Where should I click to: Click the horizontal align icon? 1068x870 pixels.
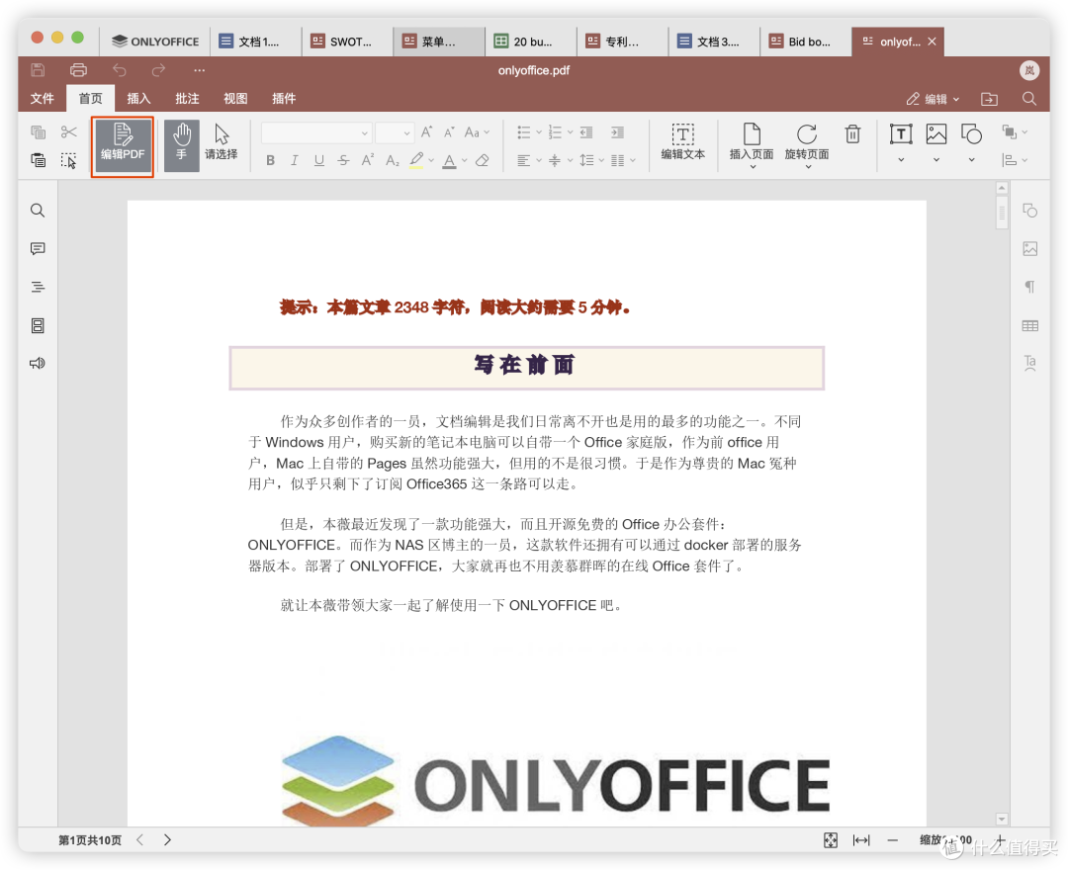[x=523, y=161]
